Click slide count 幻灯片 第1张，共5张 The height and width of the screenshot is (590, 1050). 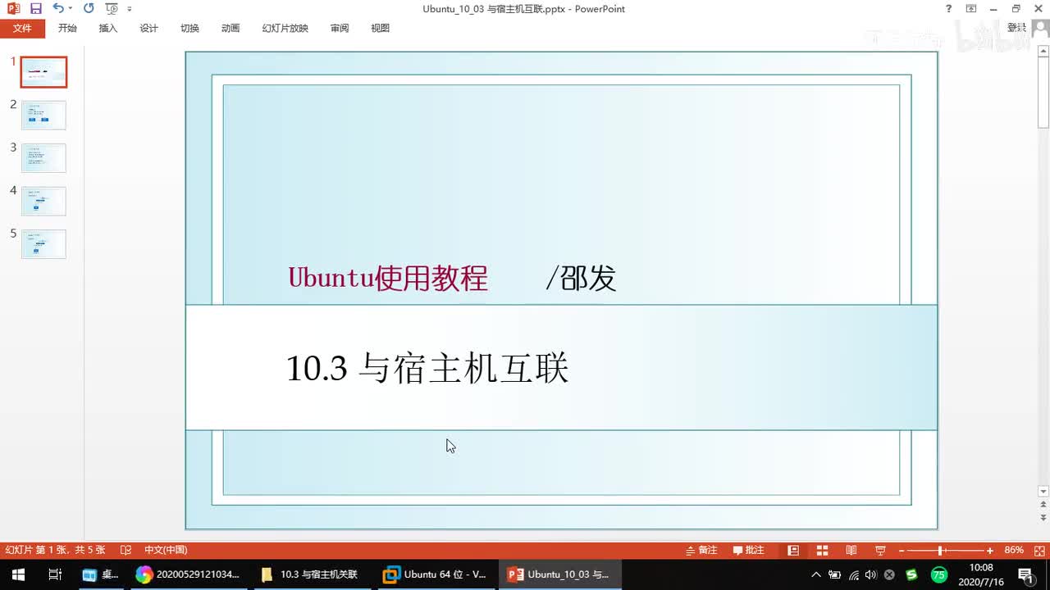pos(55,550)
